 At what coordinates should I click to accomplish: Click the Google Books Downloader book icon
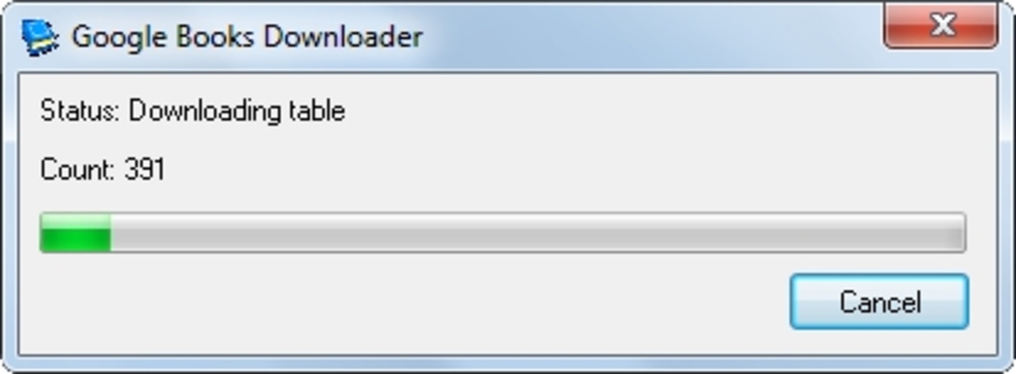pyautogui.click(x=40, y=37)
